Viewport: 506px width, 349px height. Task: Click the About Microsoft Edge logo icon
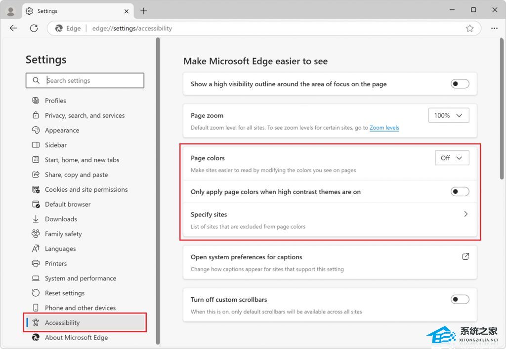click(x=36, y=337)
